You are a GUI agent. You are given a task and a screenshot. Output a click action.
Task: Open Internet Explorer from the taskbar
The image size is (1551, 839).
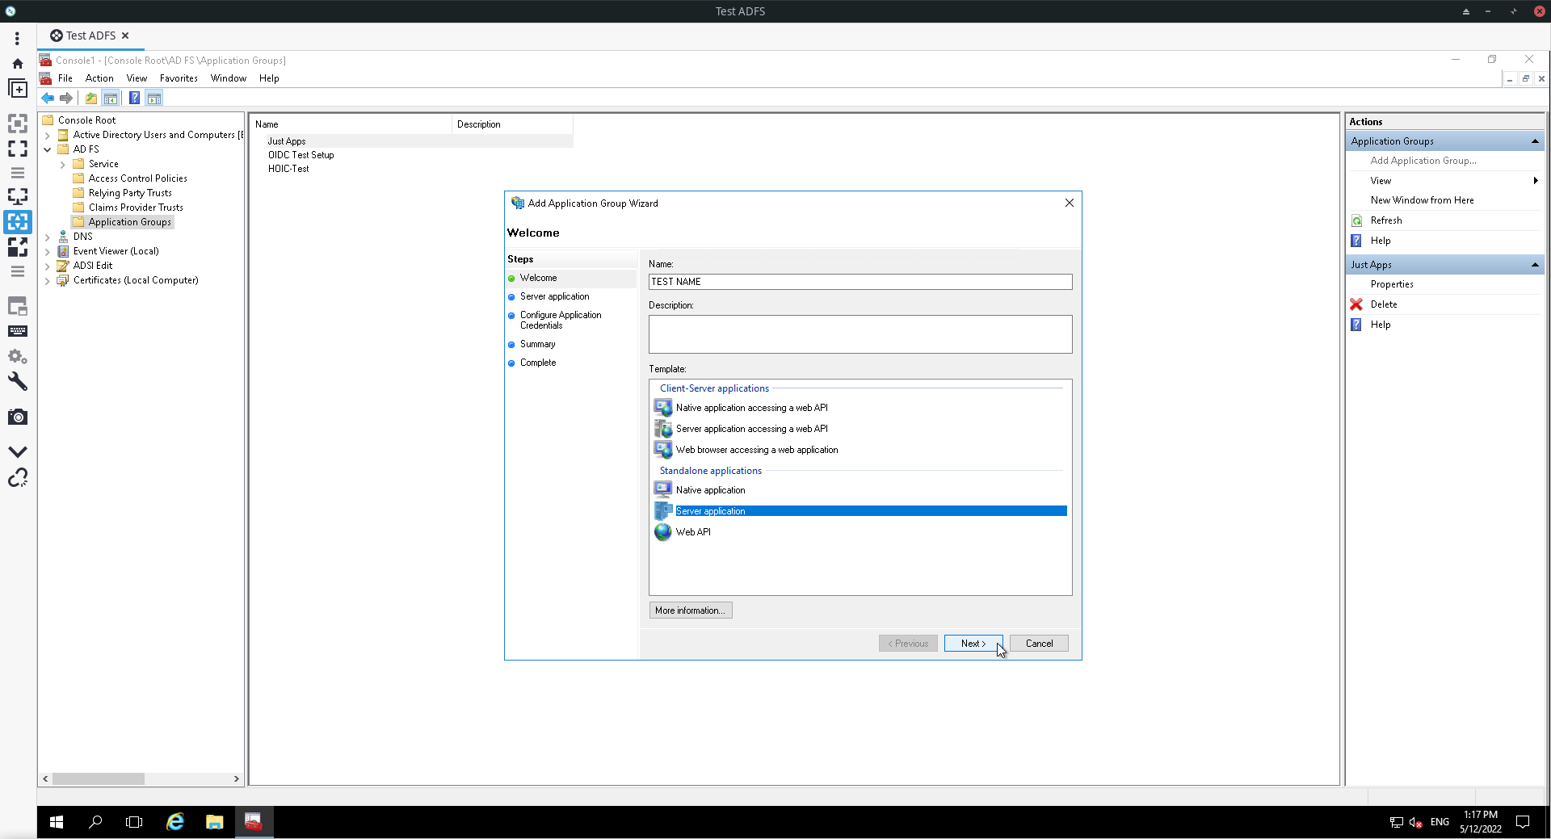[x=175, y=822]
